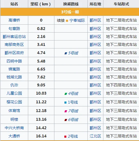139x141 pixels.
Task: Click the orange 宁奉城际 line color square
Action: click(67, 21)
